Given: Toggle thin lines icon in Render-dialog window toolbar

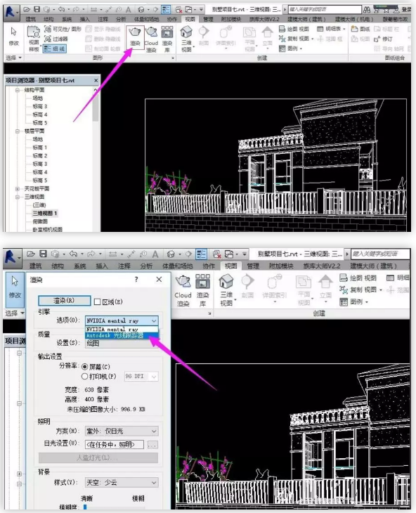Looking at the screenshot, I should 201,254.
